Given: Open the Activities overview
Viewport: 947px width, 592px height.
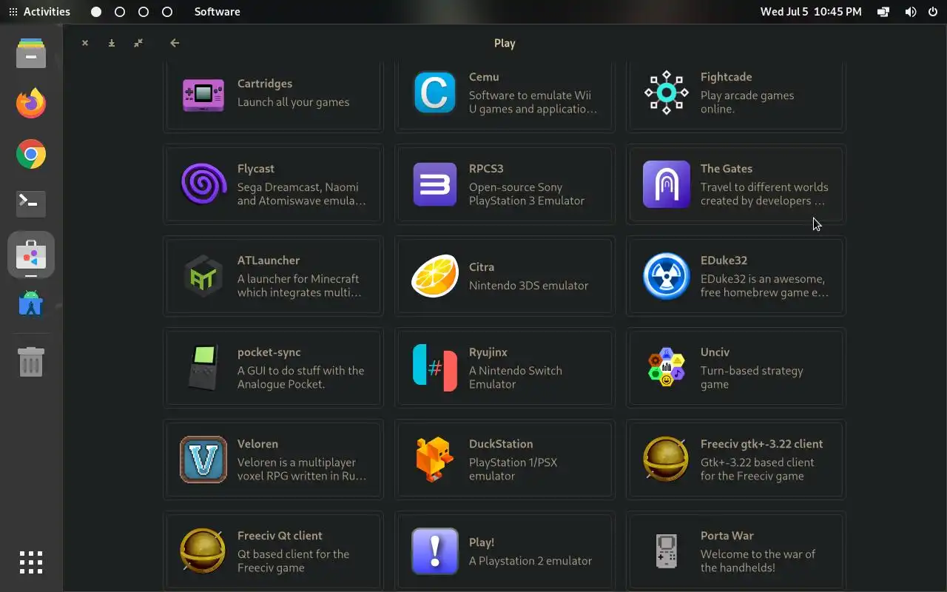Looking at the screenshot, I should coord(39,12).
